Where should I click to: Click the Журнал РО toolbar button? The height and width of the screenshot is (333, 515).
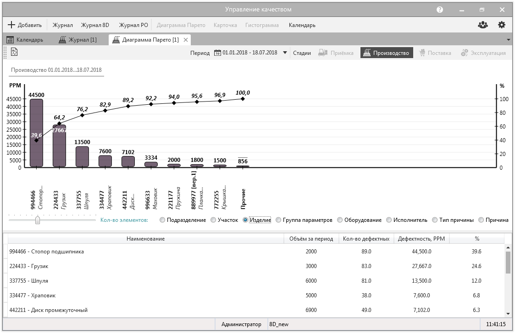(x=133, y=25)
